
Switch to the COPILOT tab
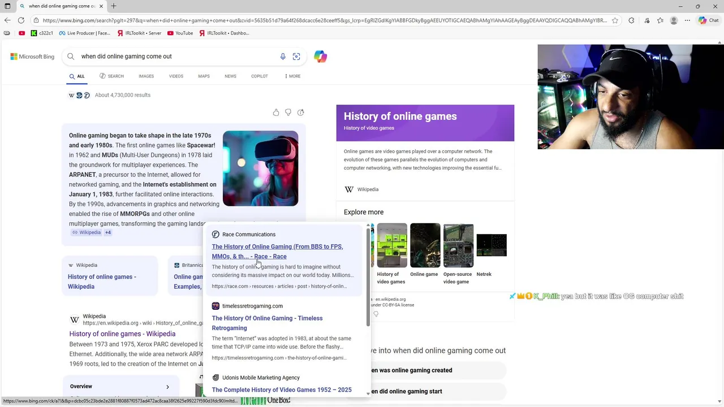tap(260, 76)
